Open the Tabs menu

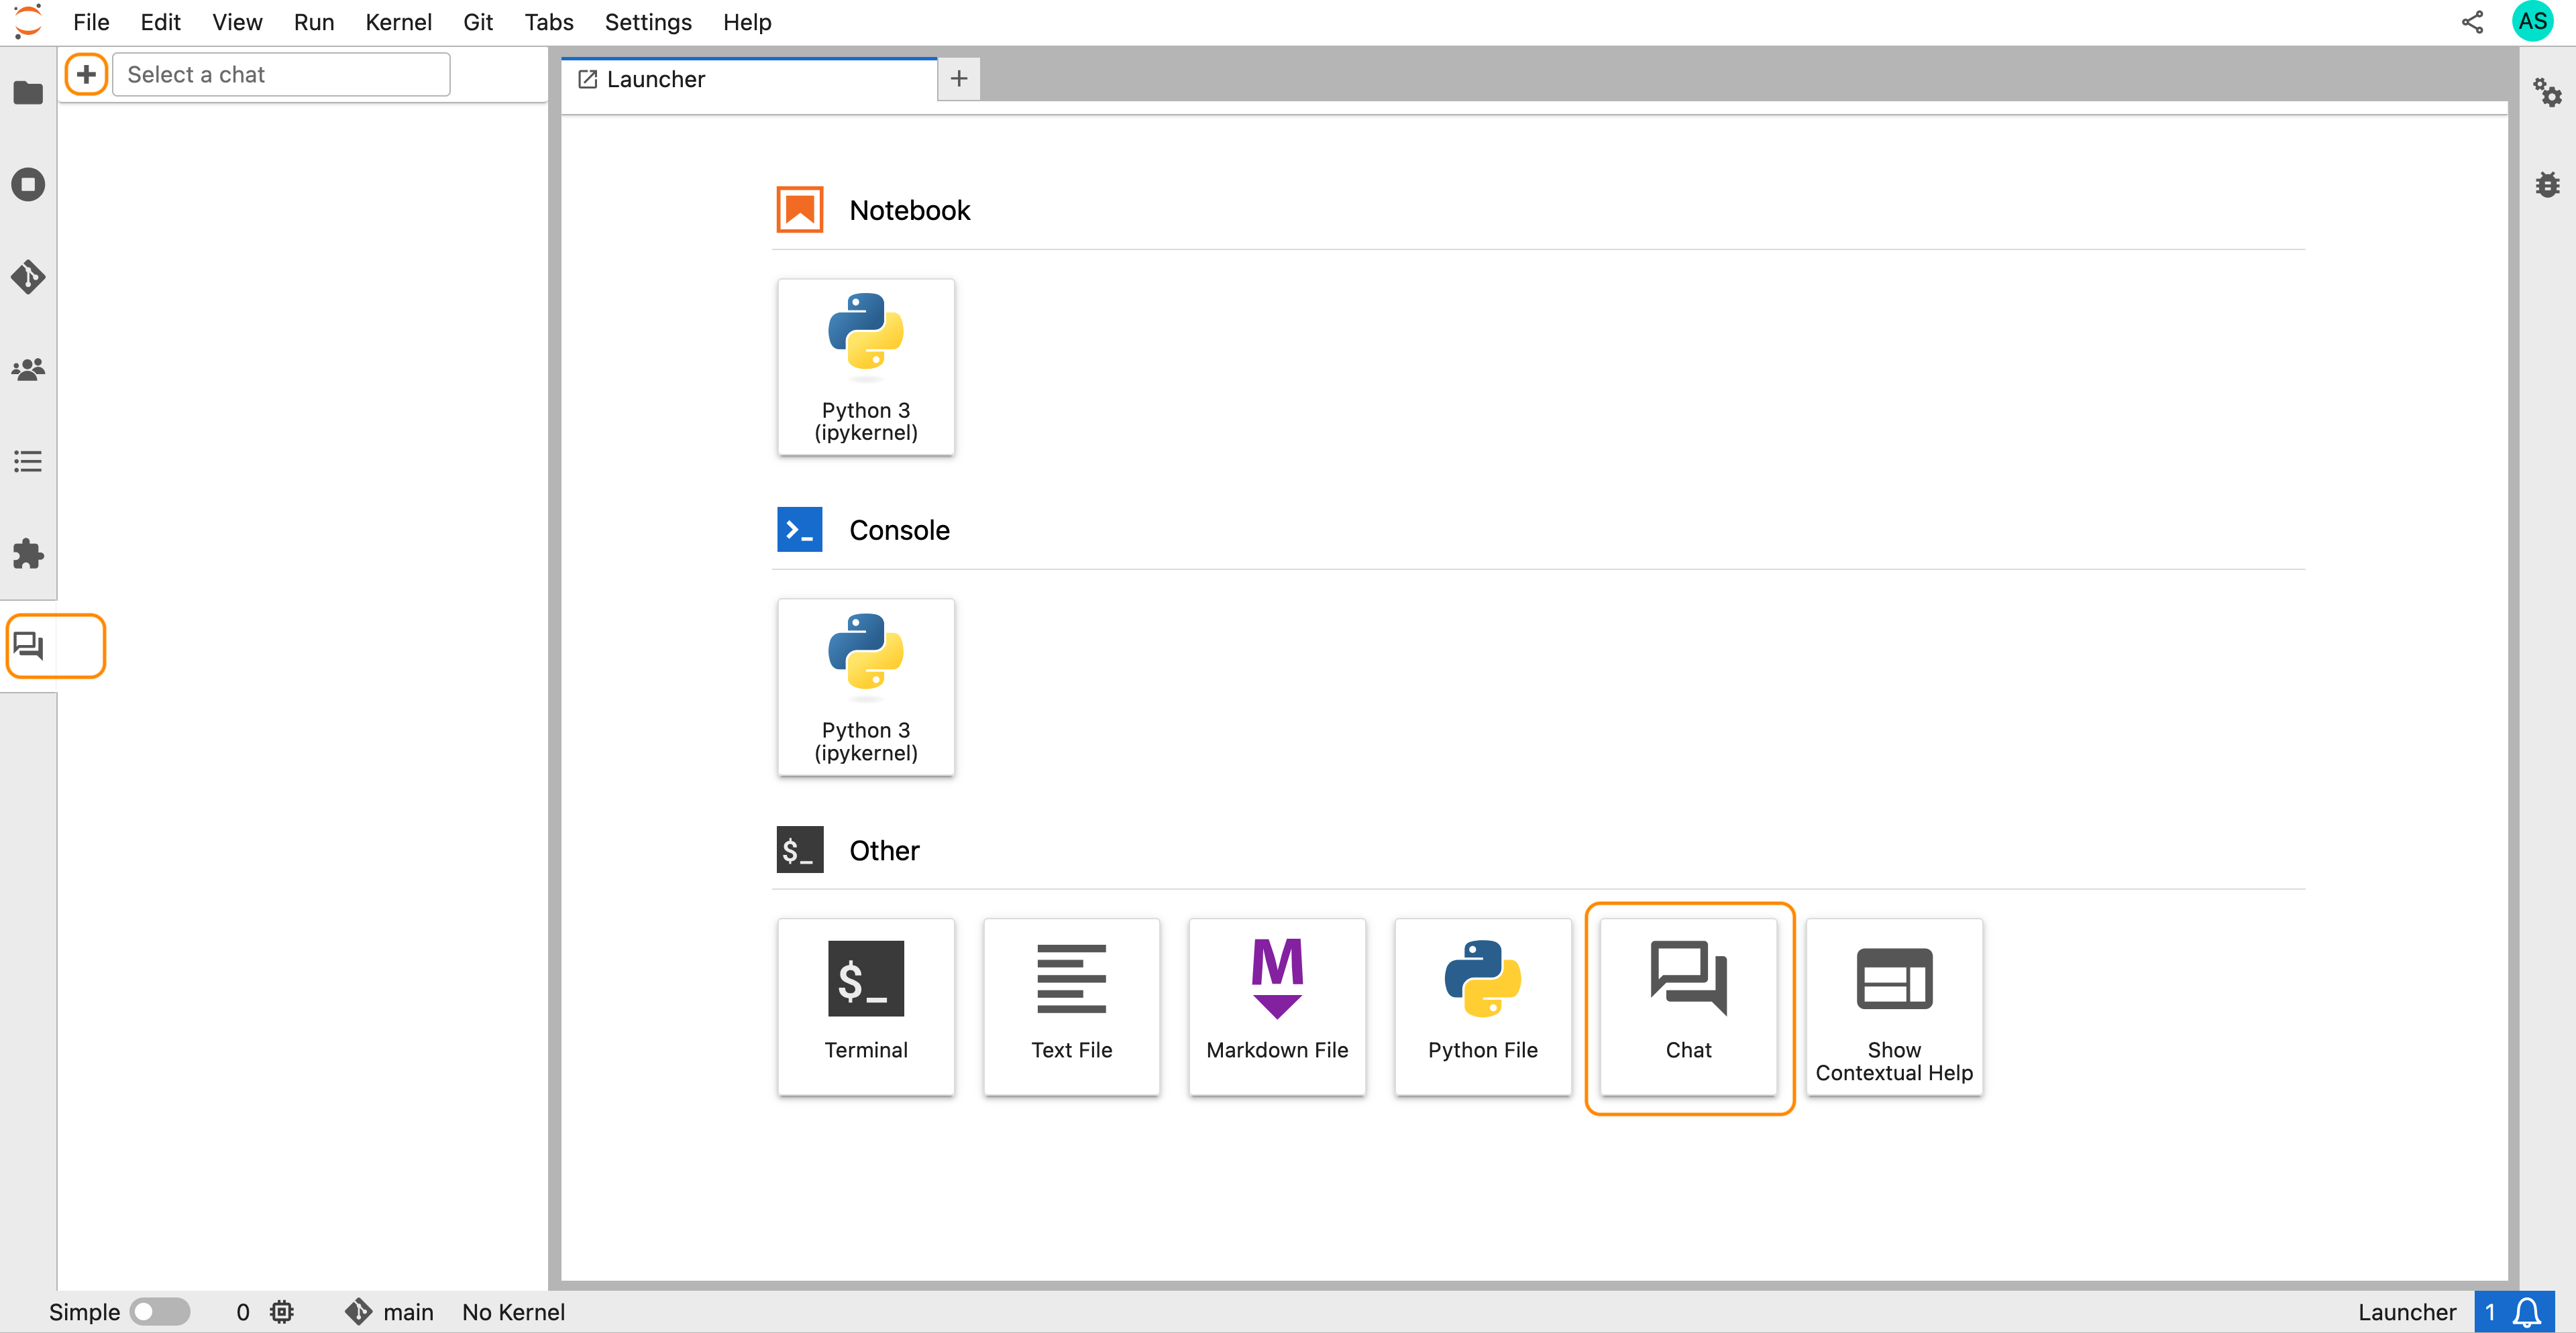[x=549, y=22]
